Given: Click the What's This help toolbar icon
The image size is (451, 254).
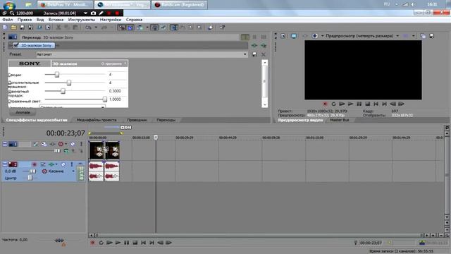Looking at the screenshot, I should 223,28.
